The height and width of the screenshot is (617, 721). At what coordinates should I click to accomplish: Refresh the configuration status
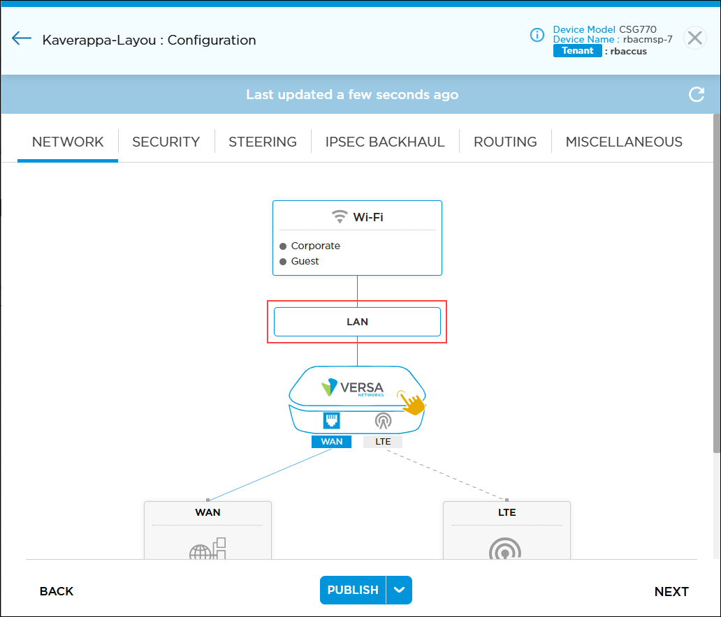click(x=696, y=95)
